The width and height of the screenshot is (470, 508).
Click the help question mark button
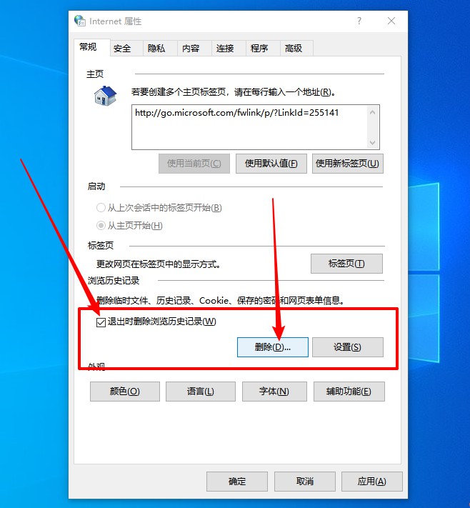coord(359,21)
